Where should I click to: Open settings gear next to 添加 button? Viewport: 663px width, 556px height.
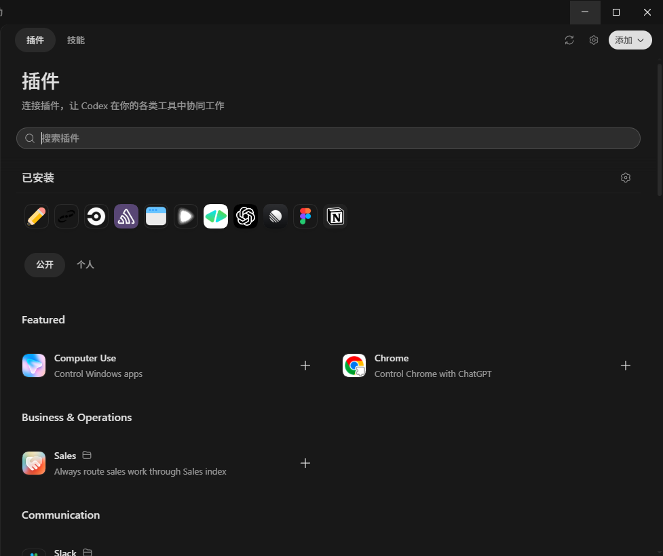(x=594, y=40)
